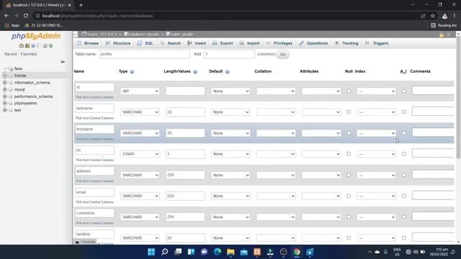Open the Export tab
The width and height of the screenshot is (461, 259).
point(223,43)
